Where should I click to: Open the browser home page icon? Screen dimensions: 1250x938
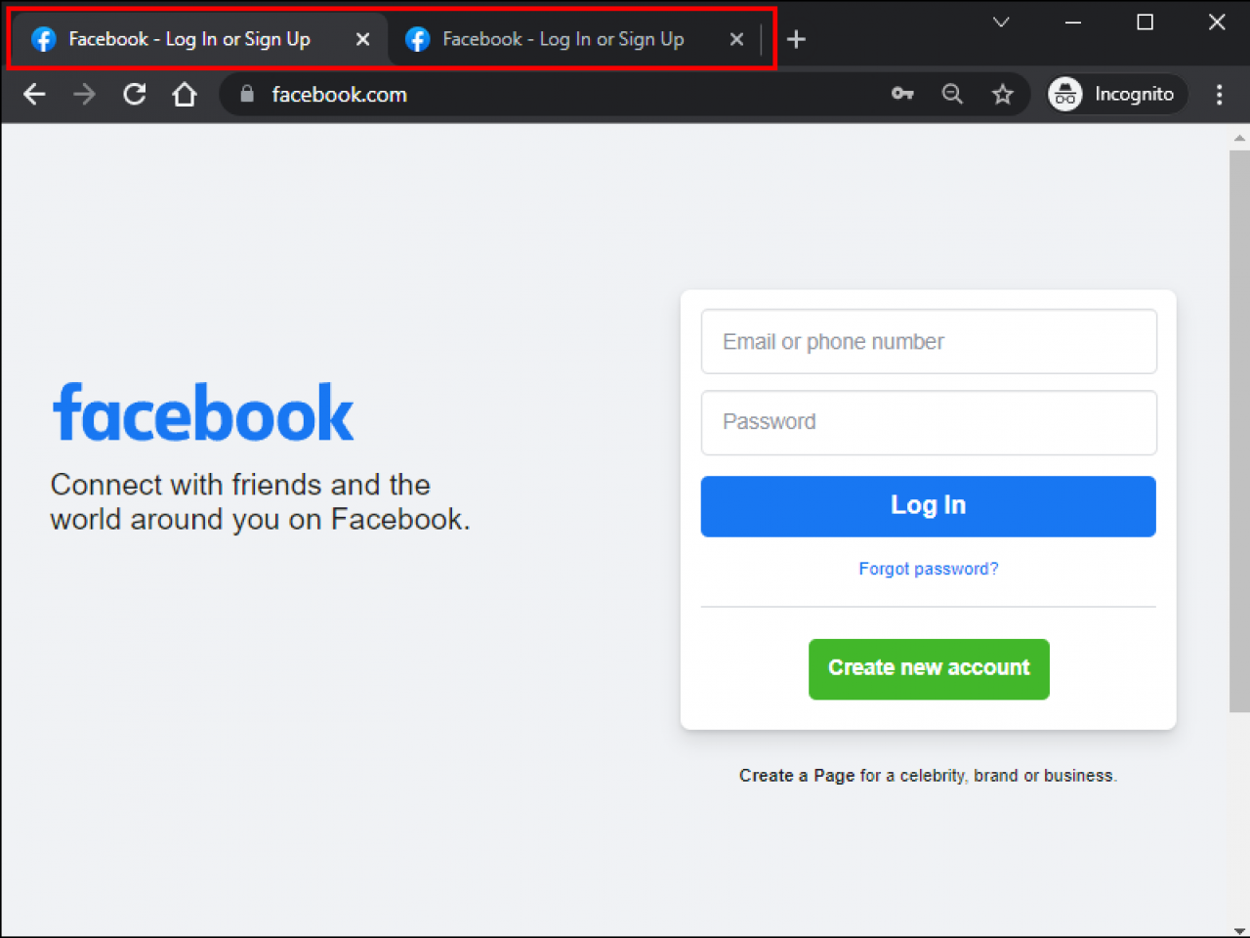[x=185, y=94]
